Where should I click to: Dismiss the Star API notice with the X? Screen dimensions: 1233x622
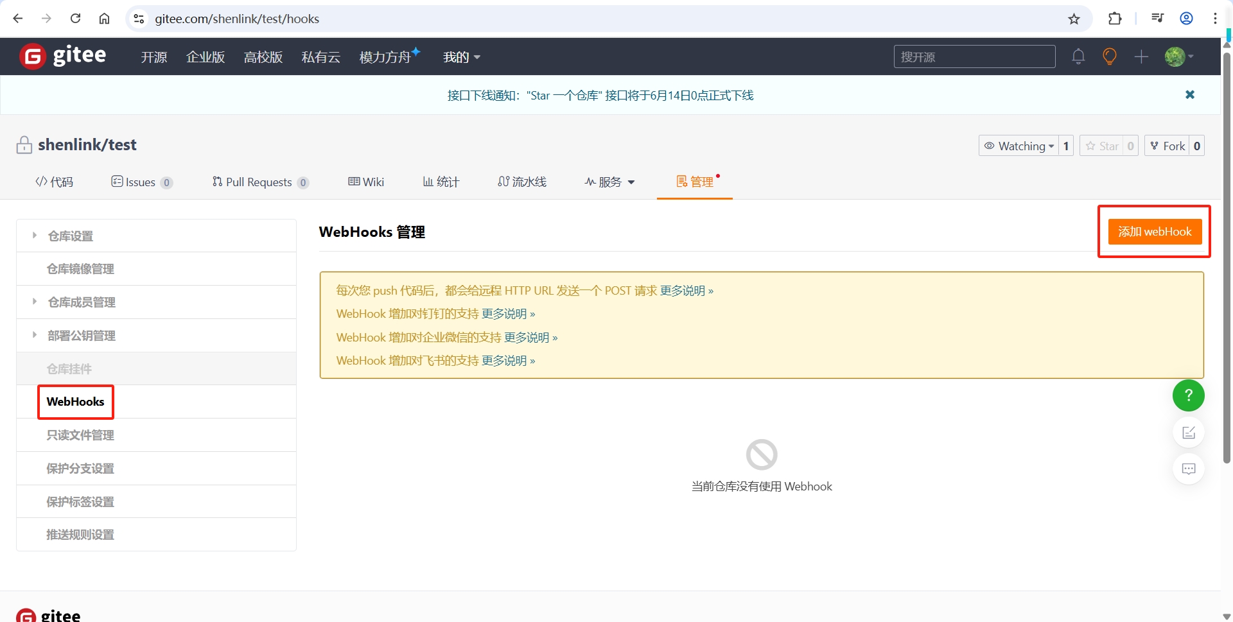click(x=1191, y=94)
